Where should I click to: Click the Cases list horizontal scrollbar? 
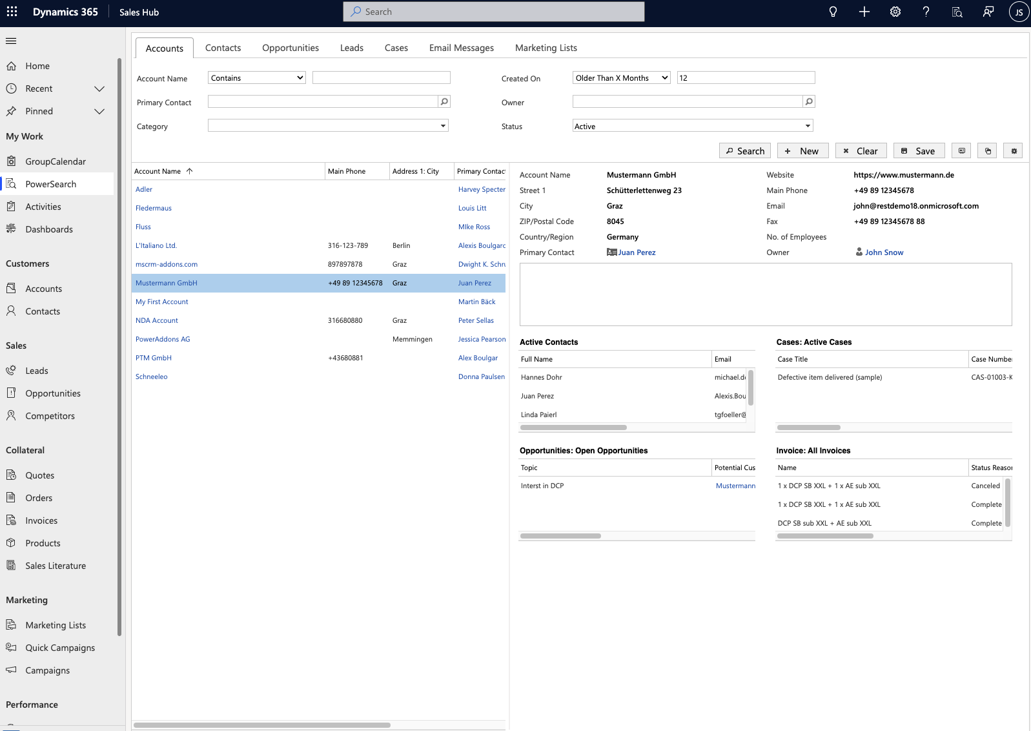click(809, 427)
